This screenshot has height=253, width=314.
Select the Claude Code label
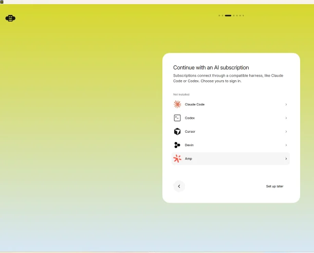[x=194, y=104]
